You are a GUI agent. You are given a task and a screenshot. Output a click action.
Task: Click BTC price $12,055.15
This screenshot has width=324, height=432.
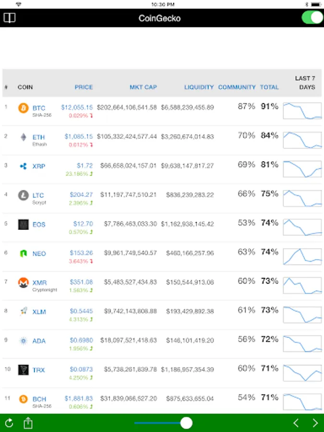(77, 107)
